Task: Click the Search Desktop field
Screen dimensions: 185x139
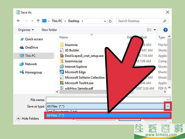Action: click(140, 21)
